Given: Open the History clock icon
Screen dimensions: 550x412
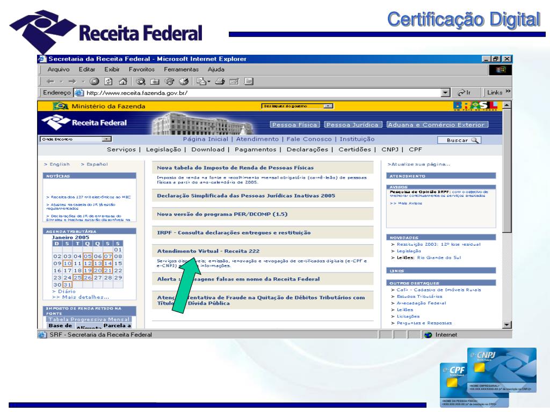Looking at the screenshot, I should 184,82.
